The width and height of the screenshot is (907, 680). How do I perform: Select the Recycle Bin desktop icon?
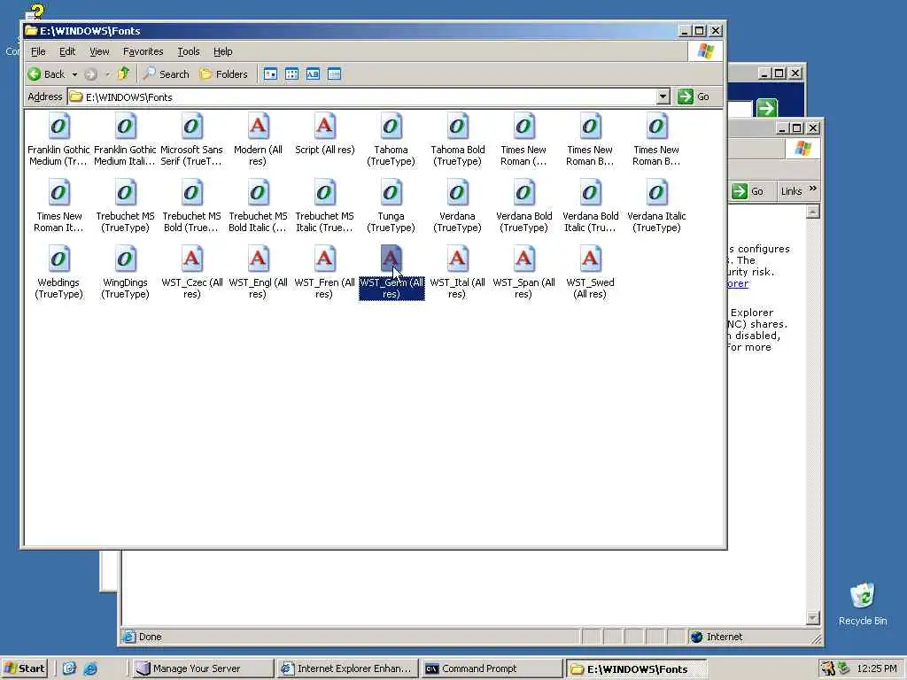[x=863, y=604]
